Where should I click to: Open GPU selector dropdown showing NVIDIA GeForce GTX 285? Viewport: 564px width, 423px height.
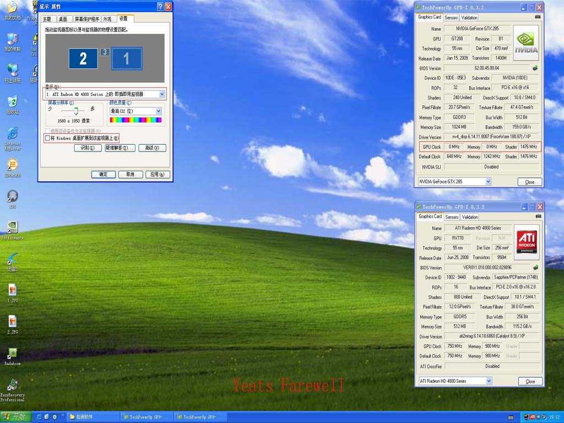pyautogui.click(x=488, y=182)
